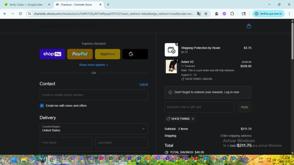Click the Enter shipping address text
The width and height of the screenshot is (294, 165).
tap(236, 136)
